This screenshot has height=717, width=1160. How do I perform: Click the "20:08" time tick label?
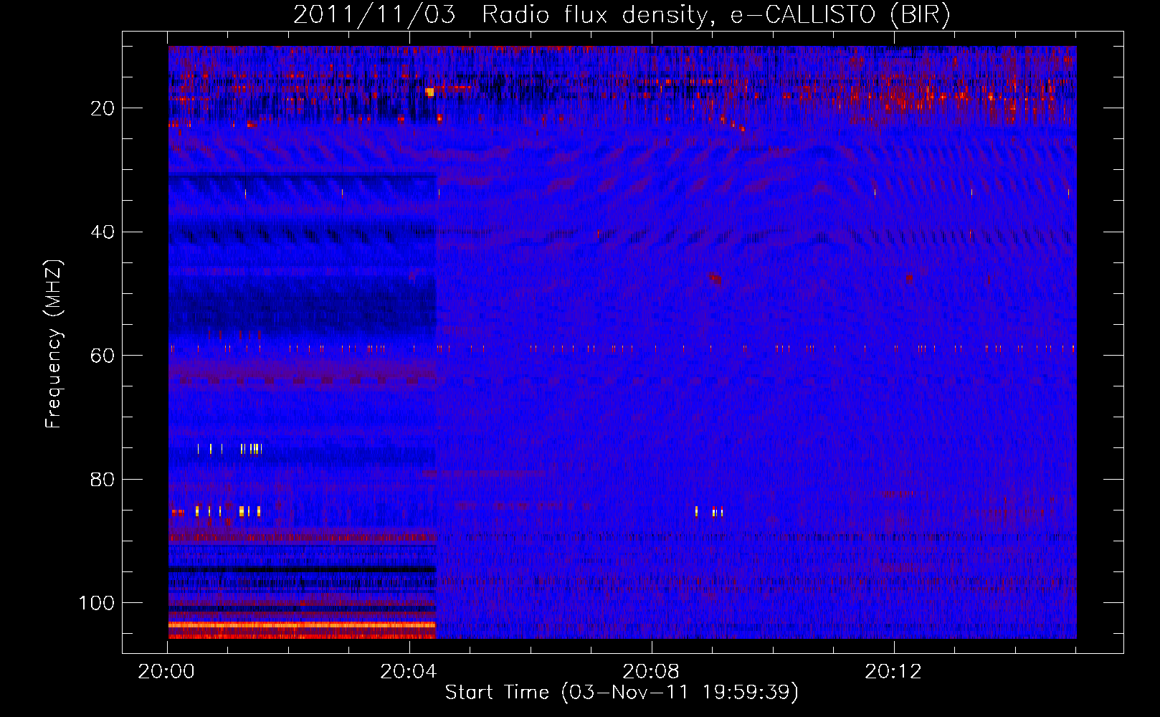click(x=651, y=672)
